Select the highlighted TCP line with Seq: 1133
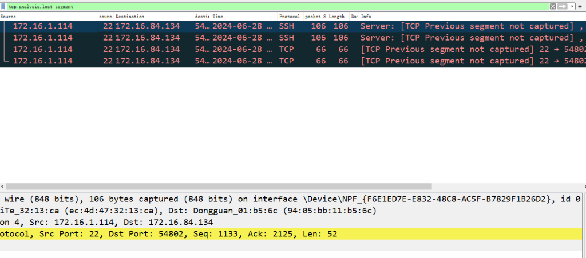 pyautogui.click(x=229, y=233)
